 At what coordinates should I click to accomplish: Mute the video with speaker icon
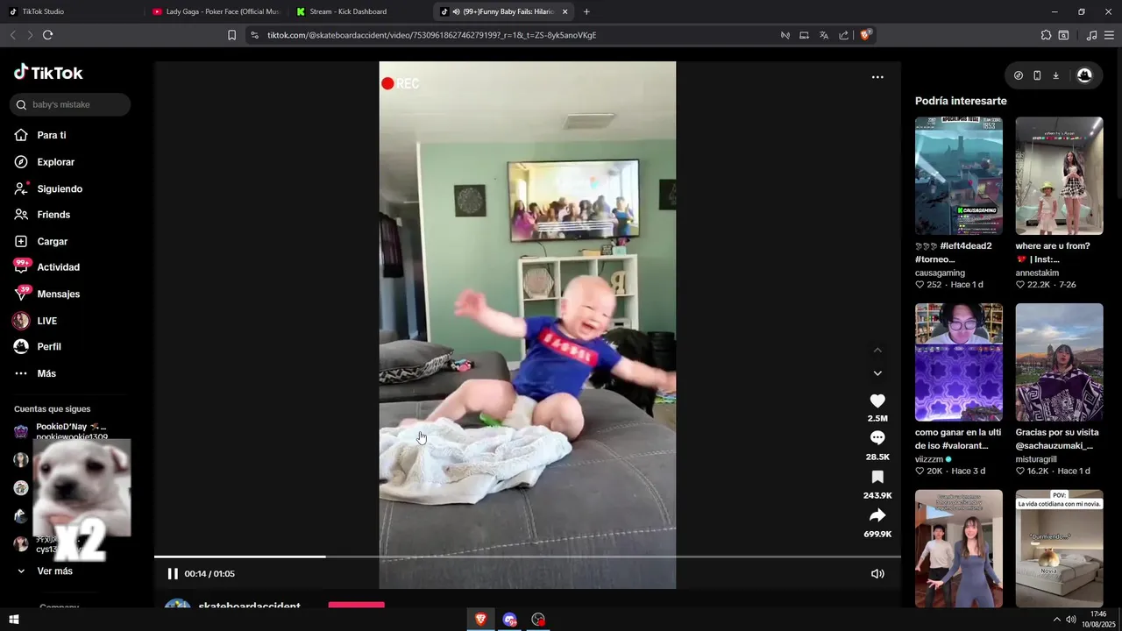[x=877, y=574]
